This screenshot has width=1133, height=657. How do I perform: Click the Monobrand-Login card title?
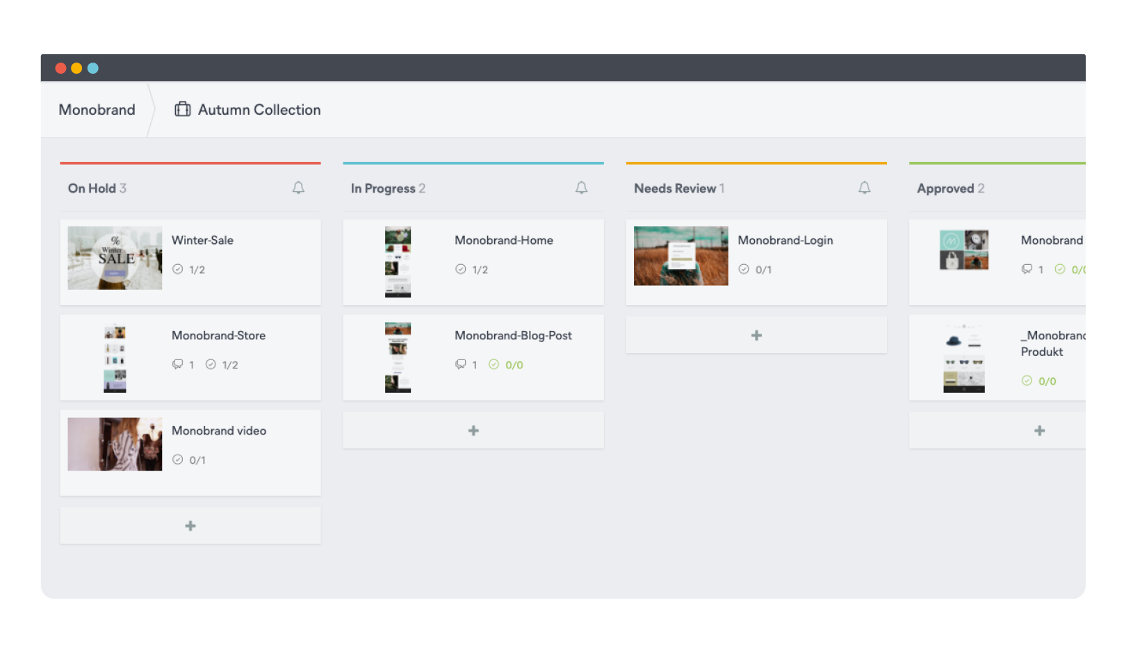pos(785,240)
